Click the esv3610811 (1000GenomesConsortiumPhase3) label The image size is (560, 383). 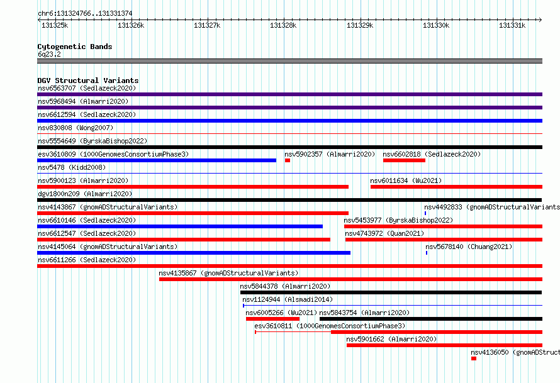click(330, 326)
